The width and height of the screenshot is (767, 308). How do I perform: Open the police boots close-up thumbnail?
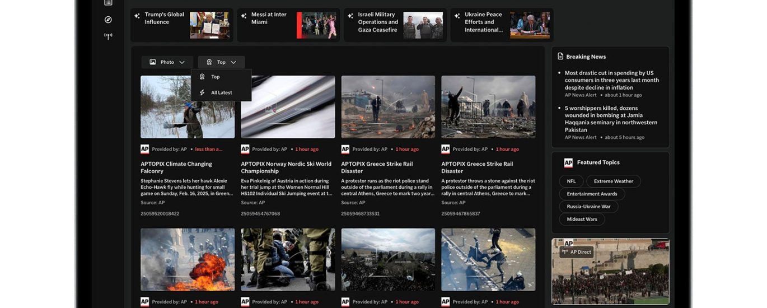288,259
